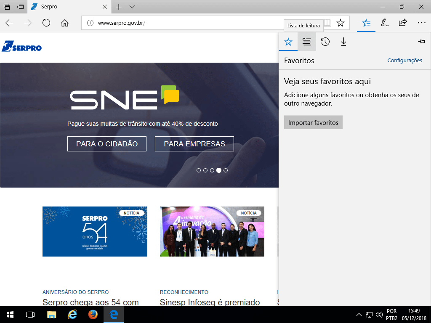Open the Downloads tab in hub

point(343,42)
